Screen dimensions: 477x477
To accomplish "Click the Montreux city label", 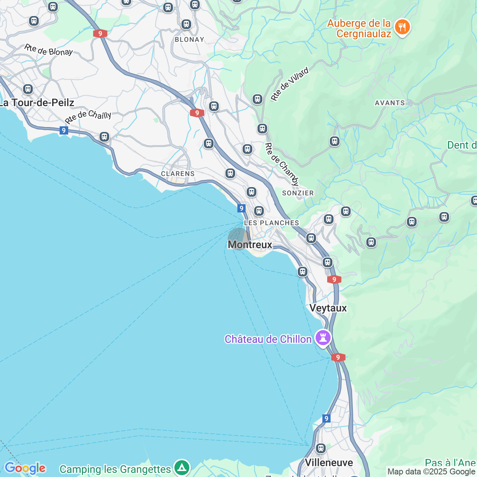I will 250,244.
